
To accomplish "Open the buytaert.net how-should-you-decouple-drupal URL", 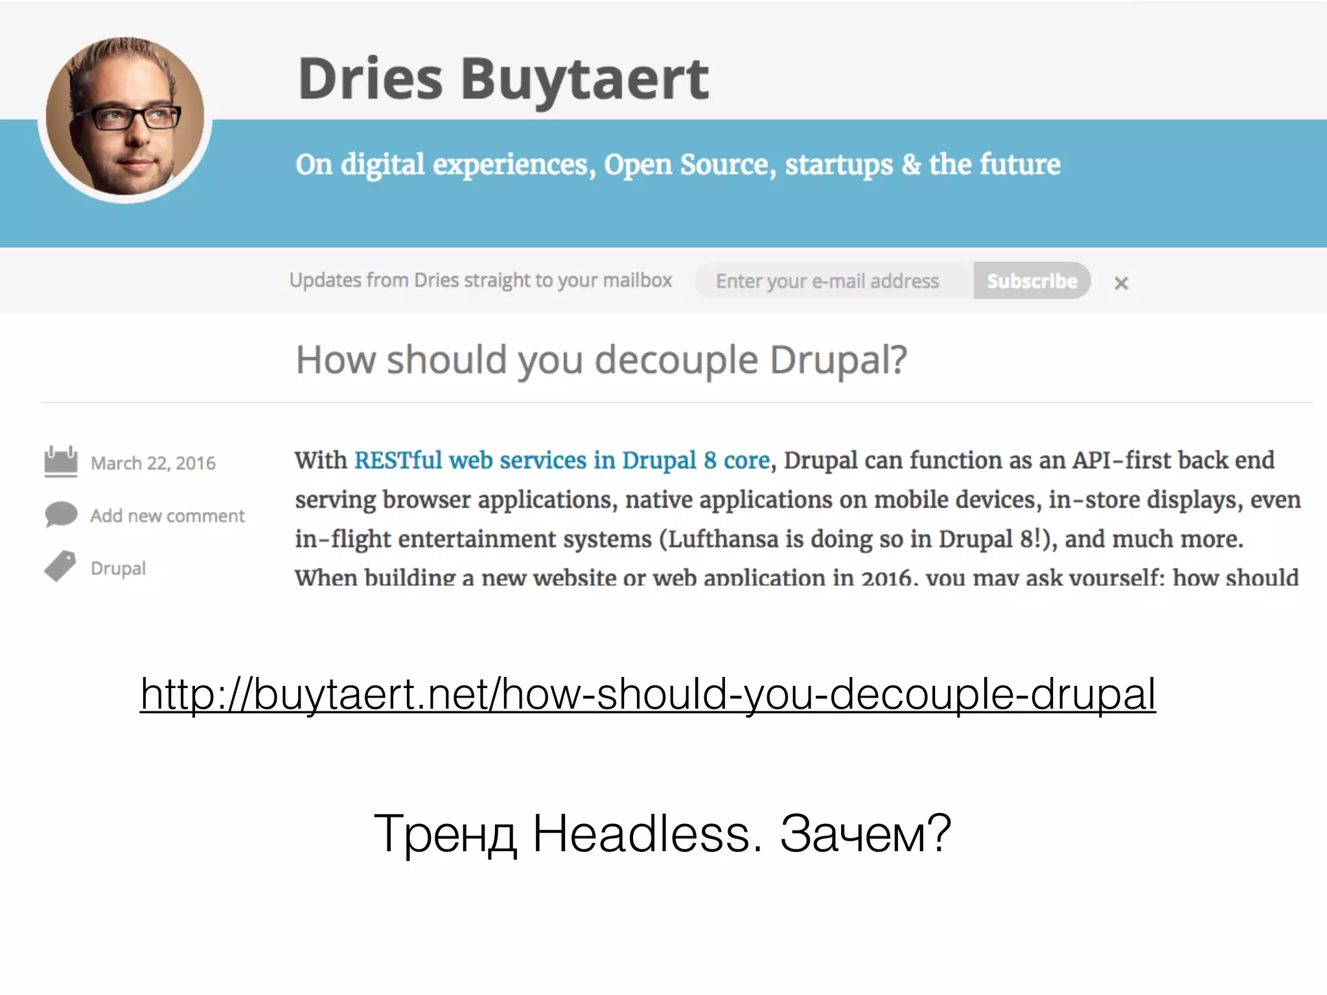I will click(x=648, y=694).
